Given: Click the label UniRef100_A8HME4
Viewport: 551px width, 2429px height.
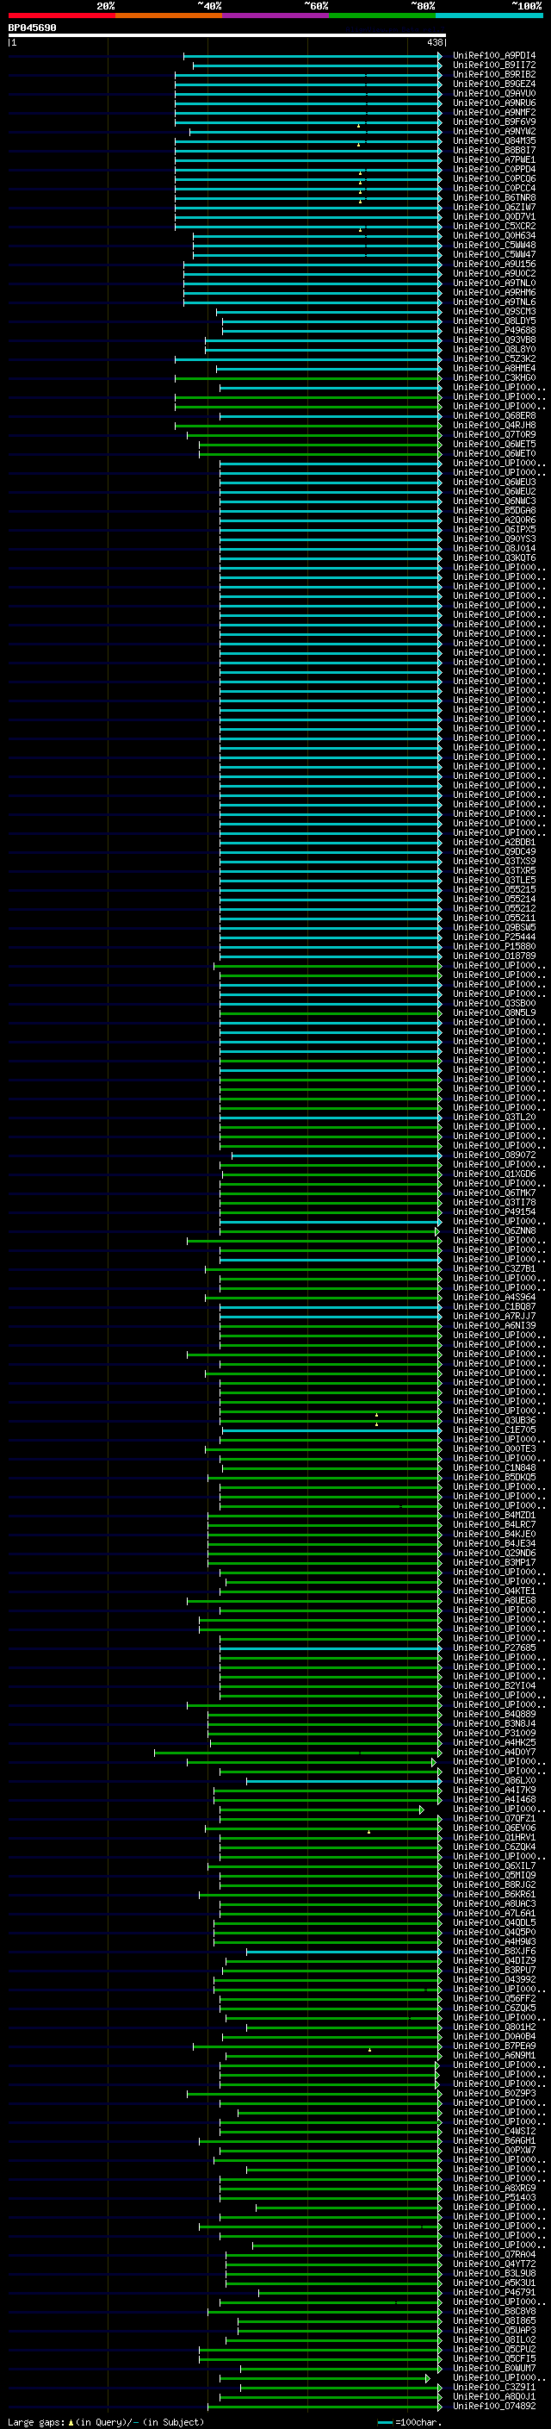Looking at the screenshot, I should point(493,369).
